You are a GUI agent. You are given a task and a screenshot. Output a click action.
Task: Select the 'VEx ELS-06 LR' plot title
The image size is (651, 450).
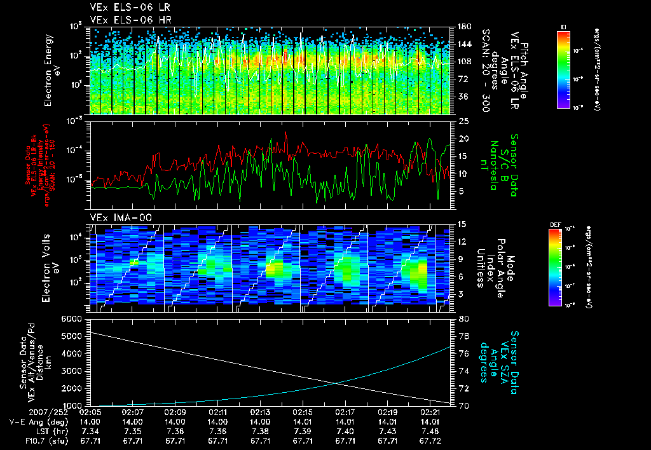click(130, 8)
